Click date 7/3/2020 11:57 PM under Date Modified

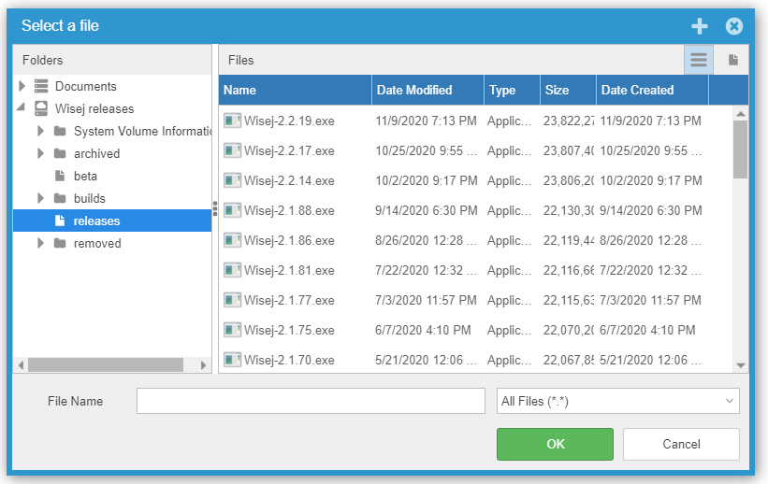(426, 300)
